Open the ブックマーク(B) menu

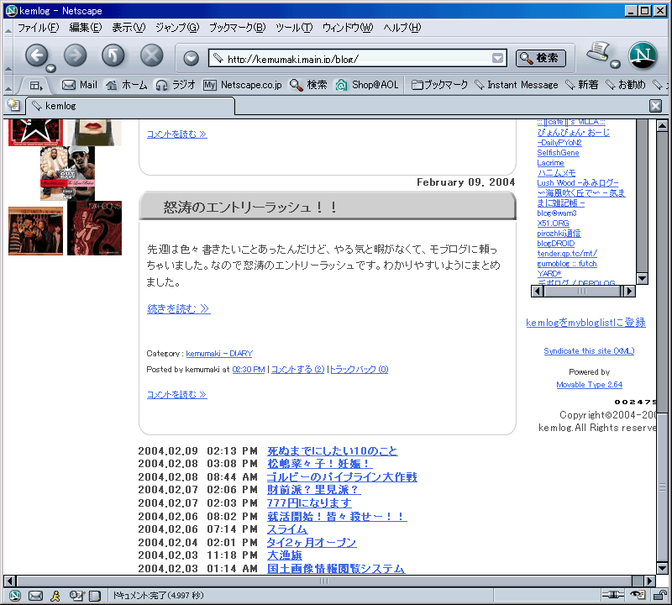pos(238,28)
